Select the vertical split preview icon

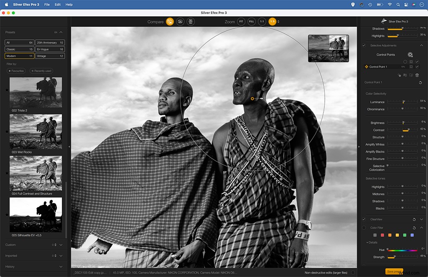190,21
